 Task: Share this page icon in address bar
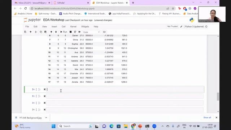[x=168, y=9]
